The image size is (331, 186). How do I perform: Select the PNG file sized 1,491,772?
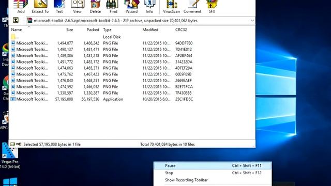click(x=102, y=62)
